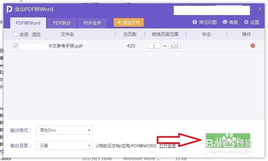
Task: Click the 金山PDF logo icon in title bar
Action: tap(10, 9)
